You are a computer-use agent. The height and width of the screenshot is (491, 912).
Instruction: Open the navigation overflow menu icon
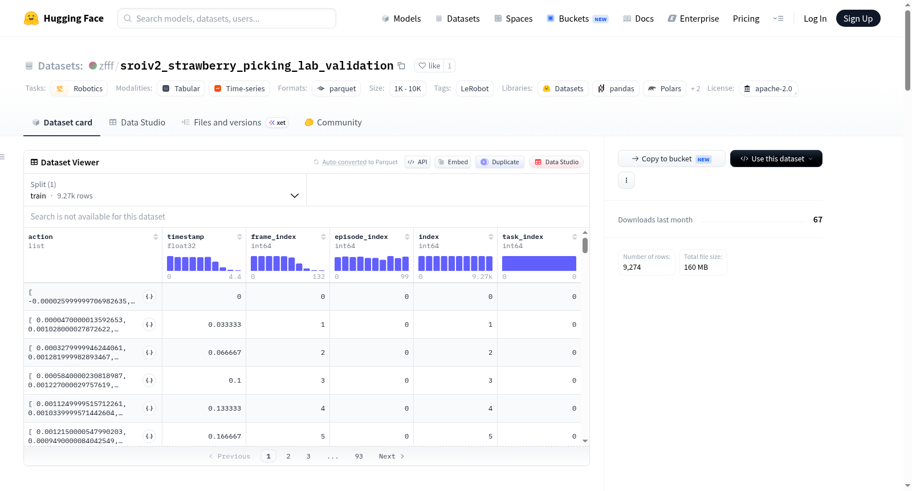point(778,18)
